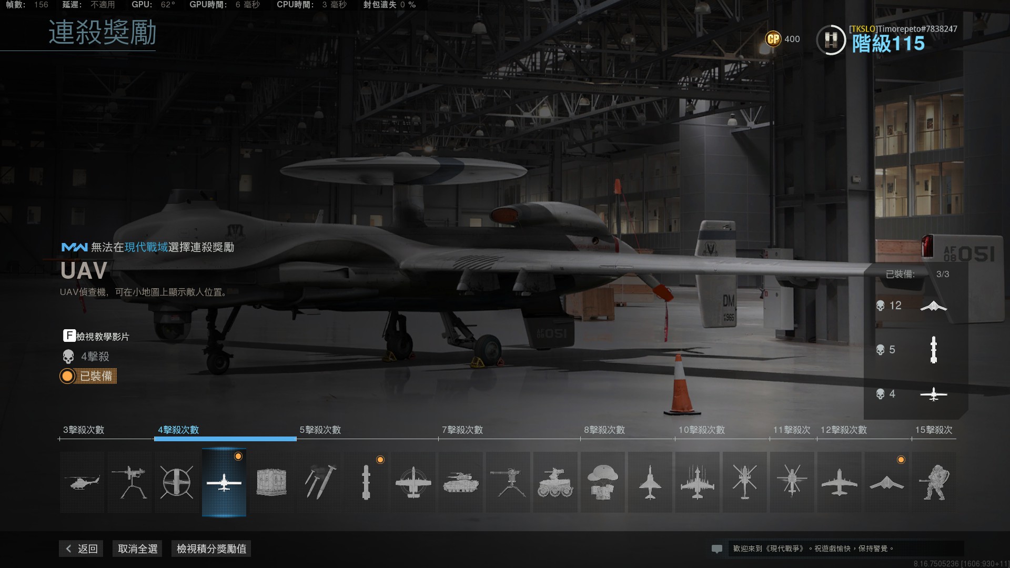Select the wheelson remote vehicle icon

(x=555, y=482)
